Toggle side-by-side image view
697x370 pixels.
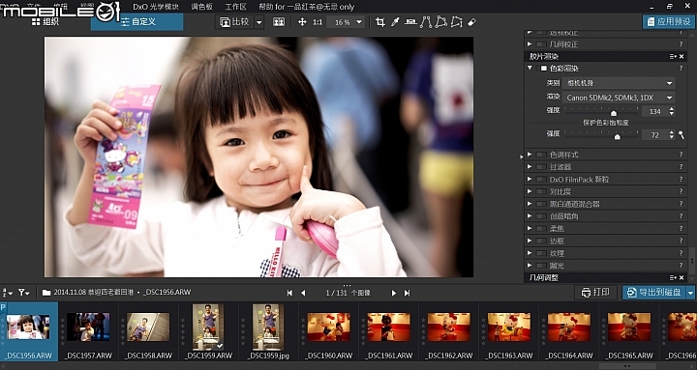[x=279, y=22]
